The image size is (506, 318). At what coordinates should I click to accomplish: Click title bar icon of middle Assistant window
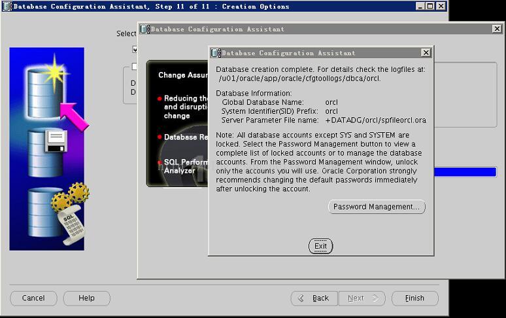(x=145, y=29)
